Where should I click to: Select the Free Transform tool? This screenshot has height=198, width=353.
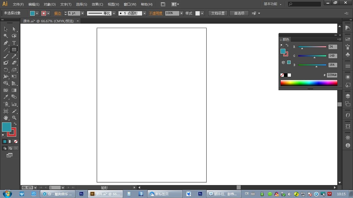tap(14, 76)
